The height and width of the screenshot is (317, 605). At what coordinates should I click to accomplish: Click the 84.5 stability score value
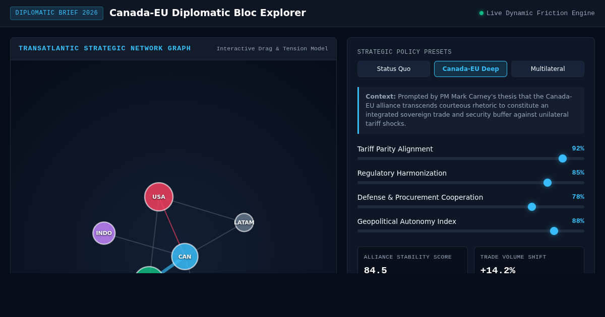tap(376, 270)
